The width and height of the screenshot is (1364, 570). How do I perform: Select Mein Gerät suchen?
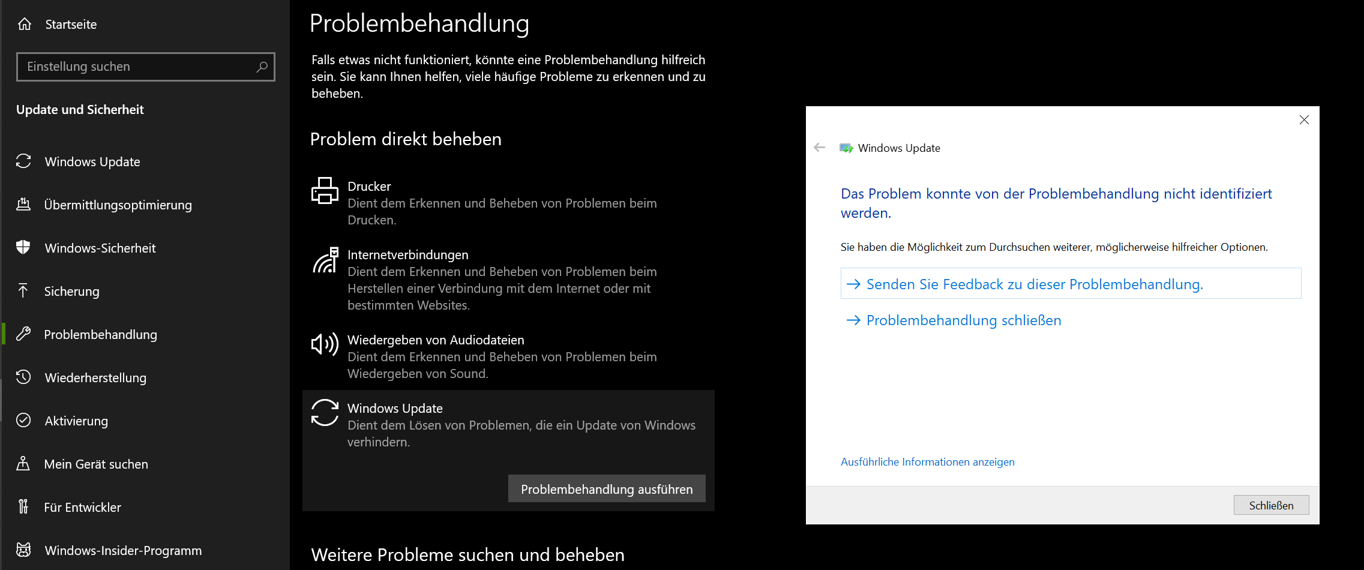tap(96, 464)
